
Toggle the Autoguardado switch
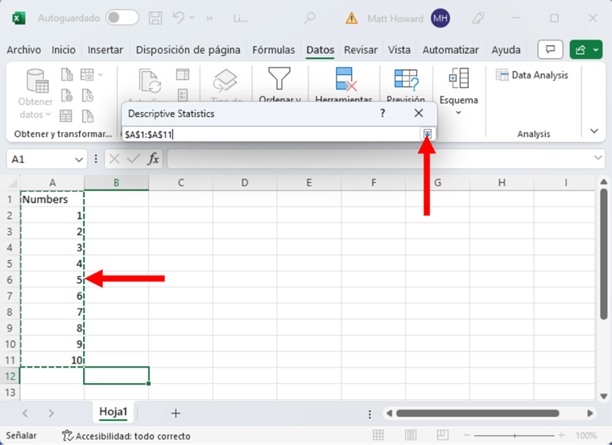122,18
